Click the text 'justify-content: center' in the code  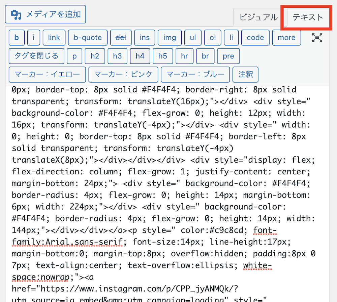pyautogui.click(x=250, y=172)
